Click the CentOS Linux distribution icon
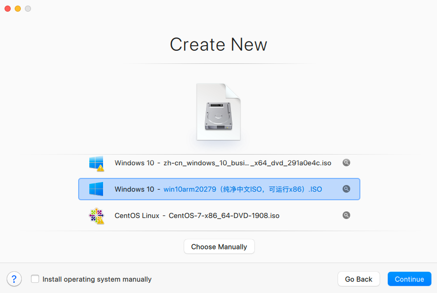The width and height of the screenshot is (437, 293). click(96, 215)
